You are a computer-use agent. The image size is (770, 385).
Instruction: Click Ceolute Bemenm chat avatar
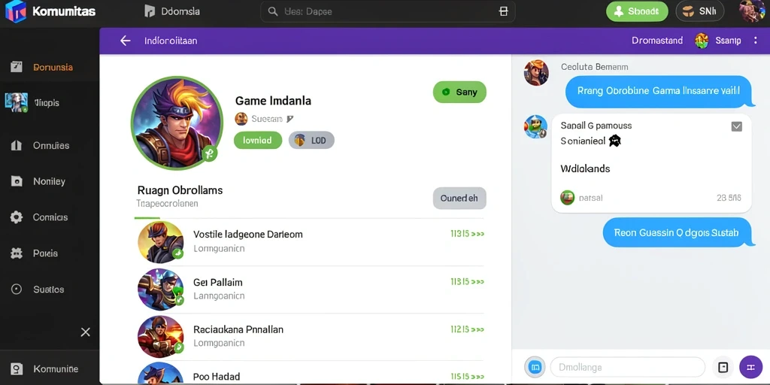tap(535, 73)
